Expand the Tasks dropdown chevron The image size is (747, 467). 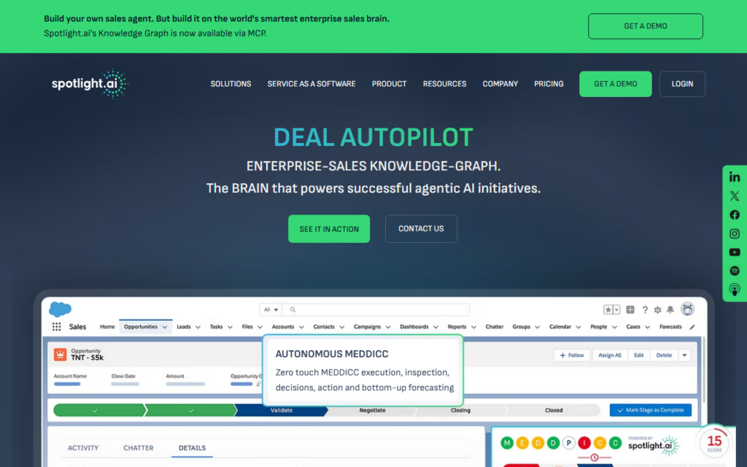click(x=230, y=327)
